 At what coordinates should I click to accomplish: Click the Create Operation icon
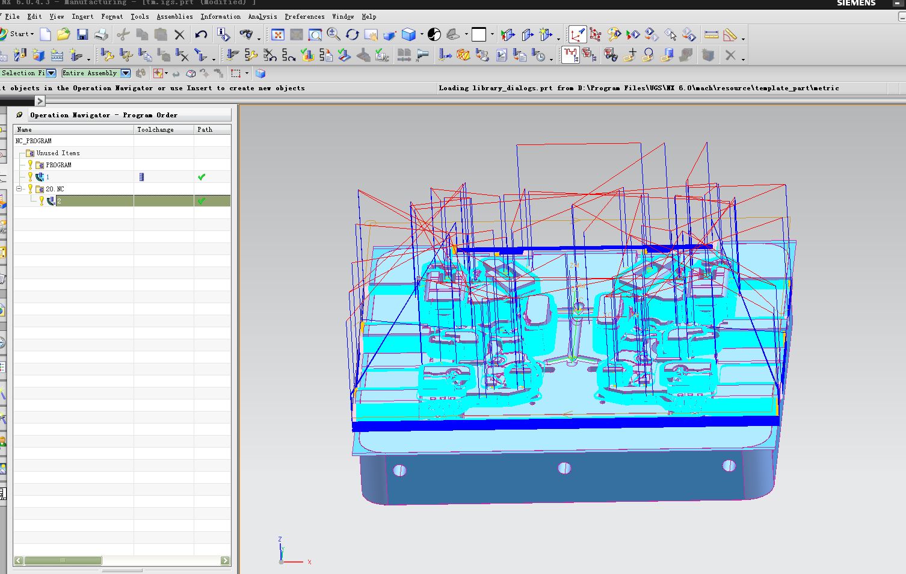(76, 55)
